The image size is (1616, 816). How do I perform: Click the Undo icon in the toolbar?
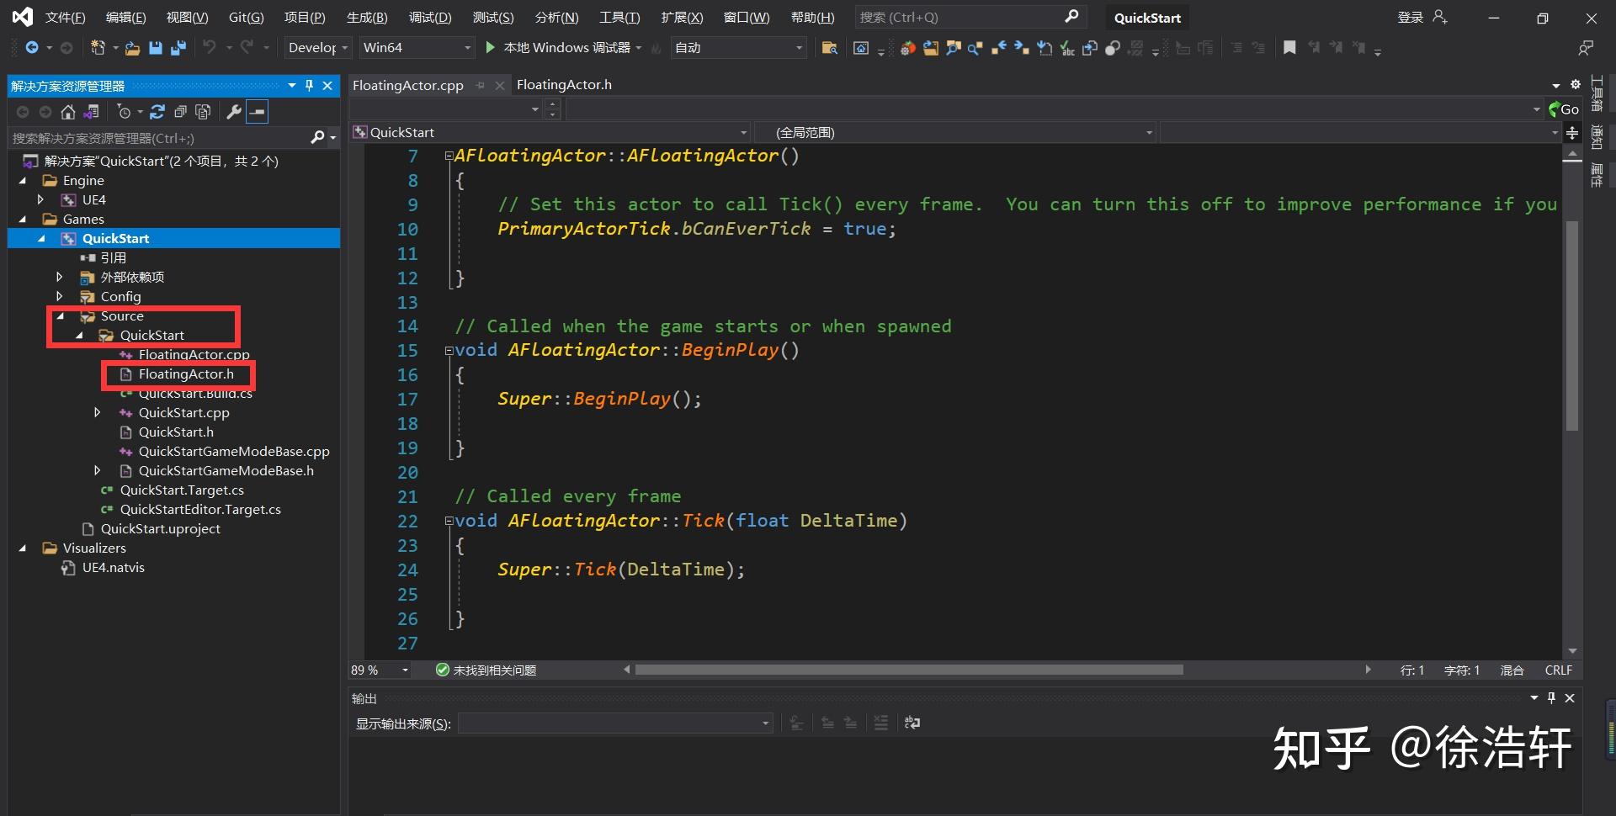(x=211, y=48)
